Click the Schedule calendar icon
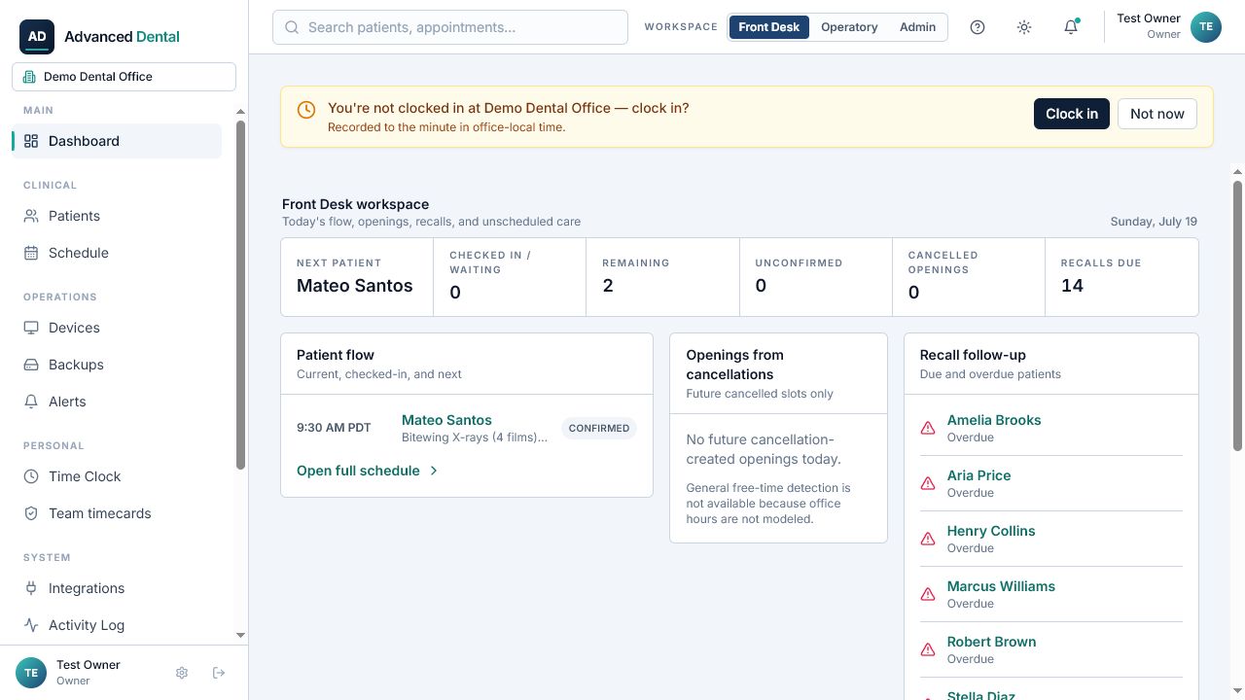Screen dimensions: 1245x700 point(31,253)
